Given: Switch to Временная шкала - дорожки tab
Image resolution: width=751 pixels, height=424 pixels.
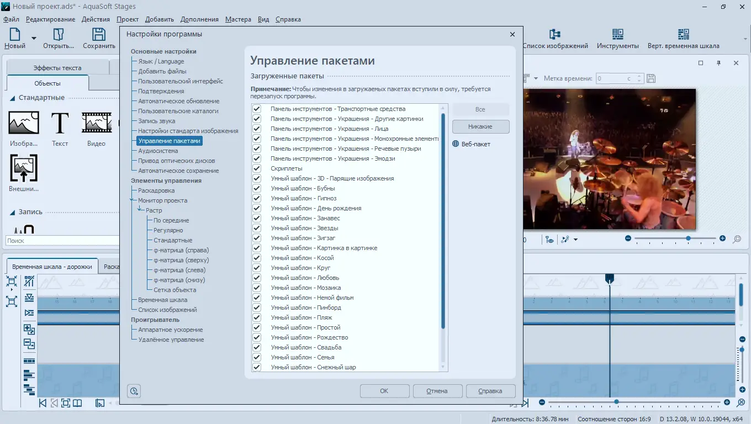Looking at the screenshot, I should coord(52,267).
